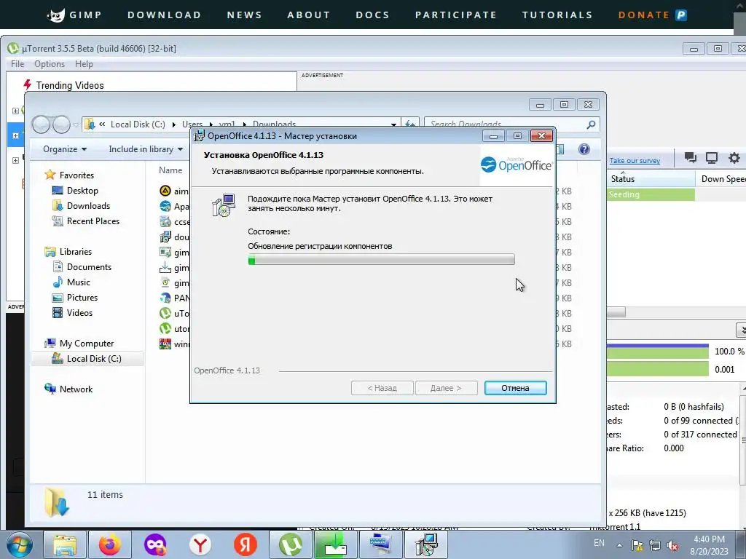
Task: Open GIMP site TUTORIALS page
Action: point(557,15)
